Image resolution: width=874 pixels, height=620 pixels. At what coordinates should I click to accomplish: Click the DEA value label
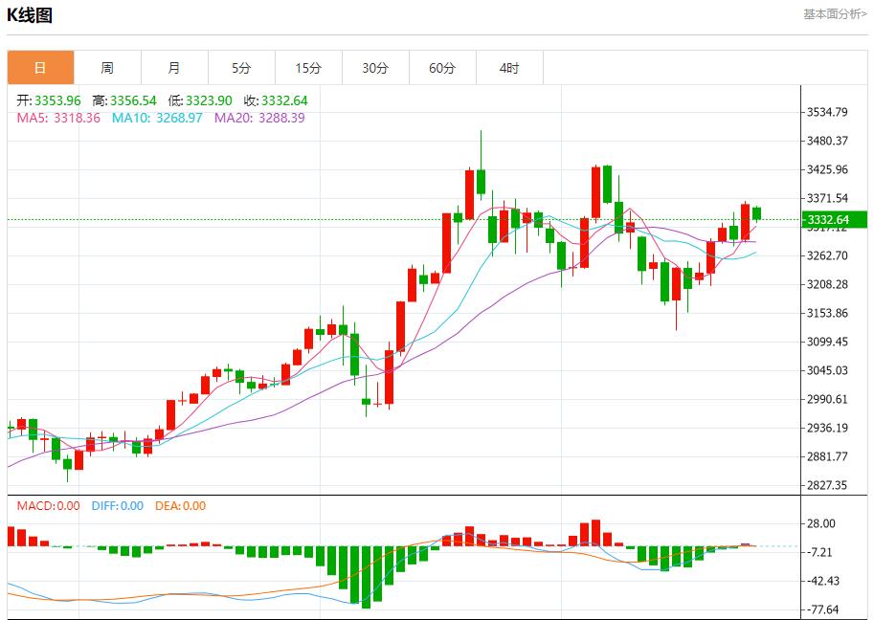[181, 506]
